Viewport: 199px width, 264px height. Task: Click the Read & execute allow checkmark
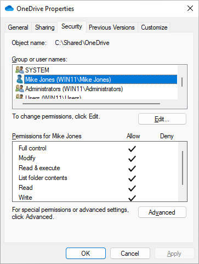tap(132, 168)
